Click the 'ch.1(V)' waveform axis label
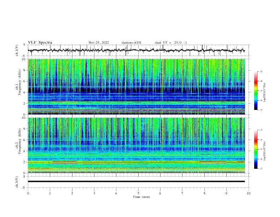 [17, 50]
